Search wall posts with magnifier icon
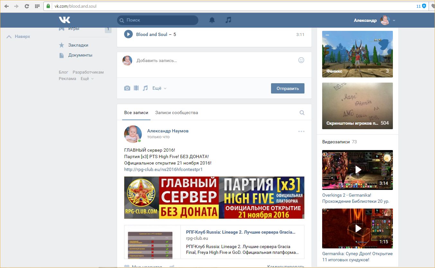 tap(302, 113)
